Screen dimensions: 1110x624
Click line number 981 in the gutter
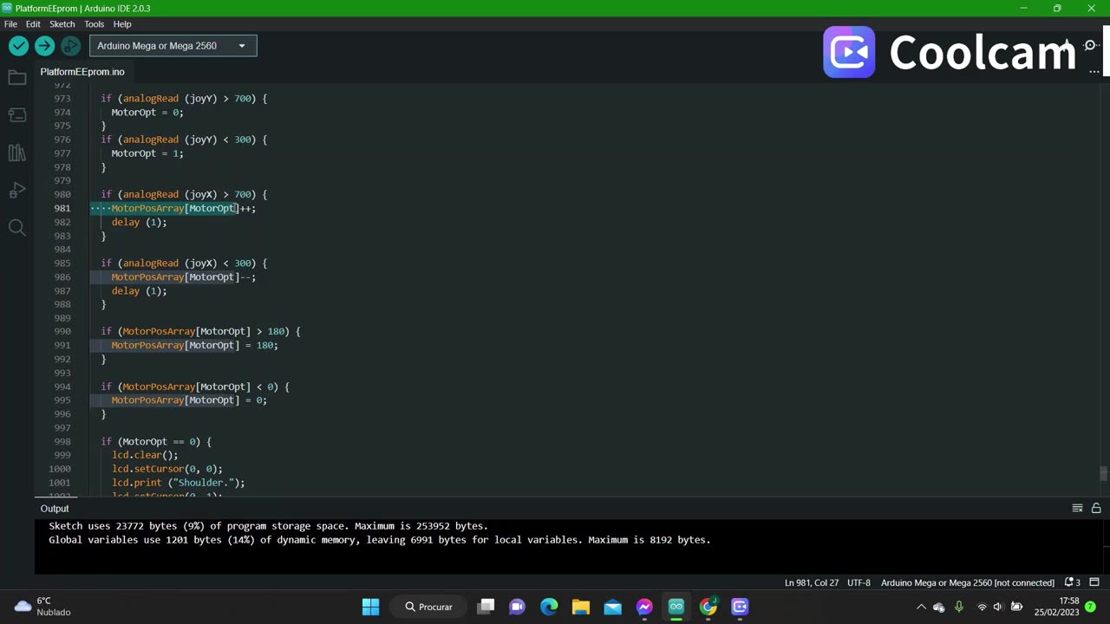pos(62,208)
